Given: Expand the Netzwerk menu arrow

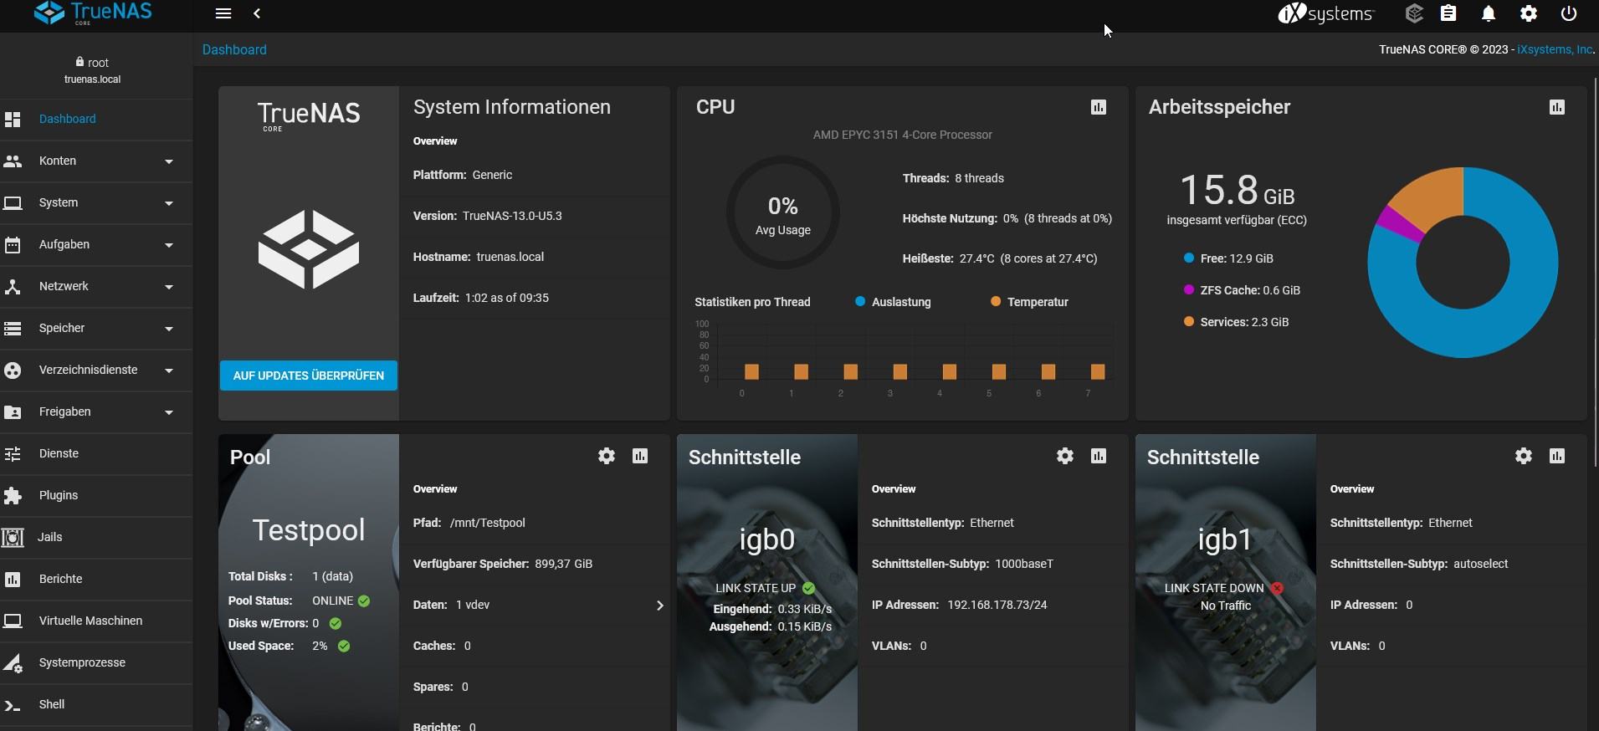Looking at the screenshot, I should (x=169, y=287).
